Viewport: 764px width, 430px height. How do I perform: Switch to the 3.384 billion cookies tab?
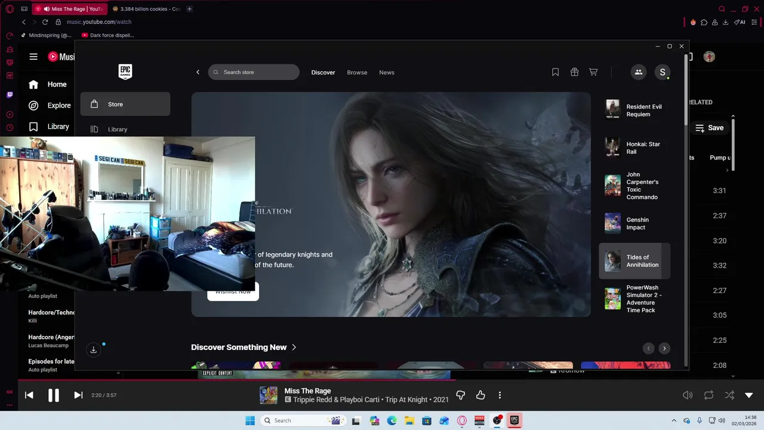(146, 9)
